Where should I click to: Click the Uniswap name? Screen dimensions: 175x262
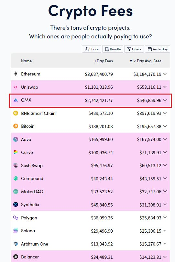tap(29, 87)
